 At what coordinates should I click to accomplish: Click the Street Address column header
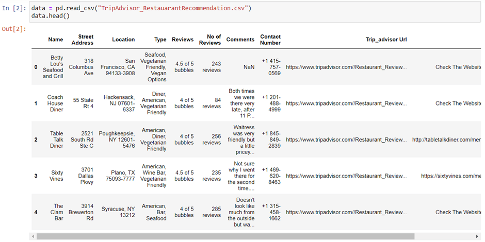(82, 40)
